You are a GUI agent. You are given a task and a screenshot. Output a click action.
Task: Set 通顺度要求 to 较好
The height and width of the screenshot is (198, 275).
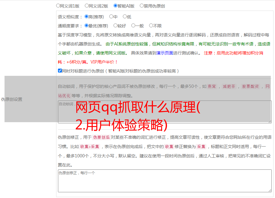point(115,26)
